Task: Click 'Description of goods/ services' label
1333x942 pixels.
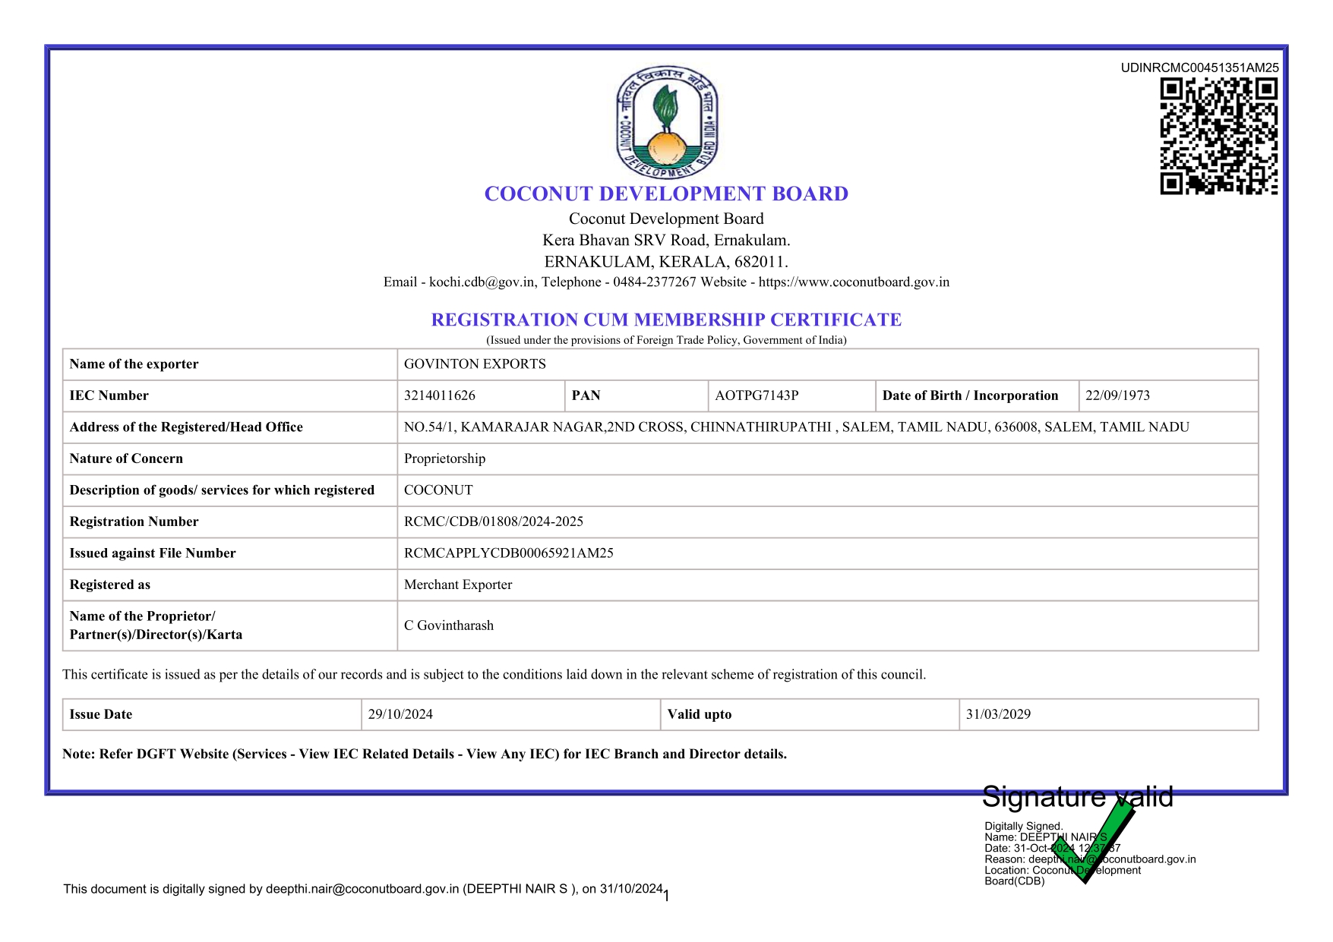Action: (222, 490)
